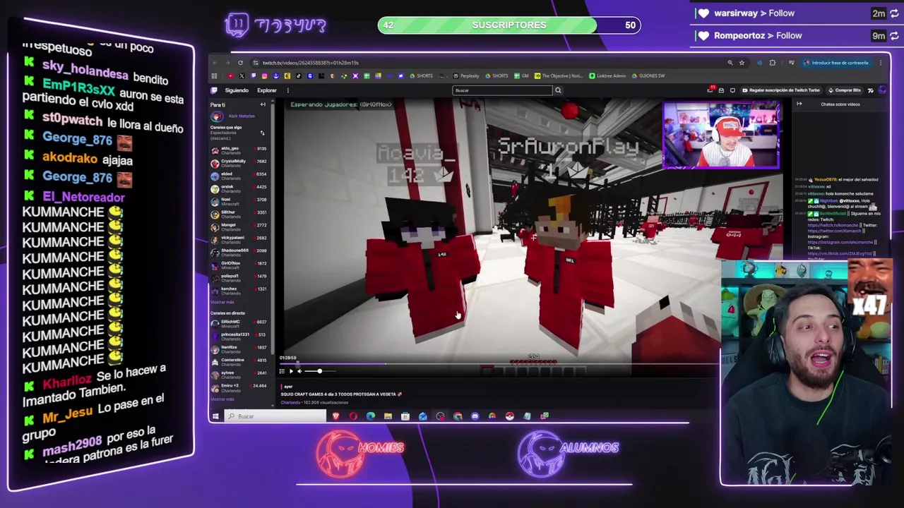Adjust the video volume slider

[320, 371]
